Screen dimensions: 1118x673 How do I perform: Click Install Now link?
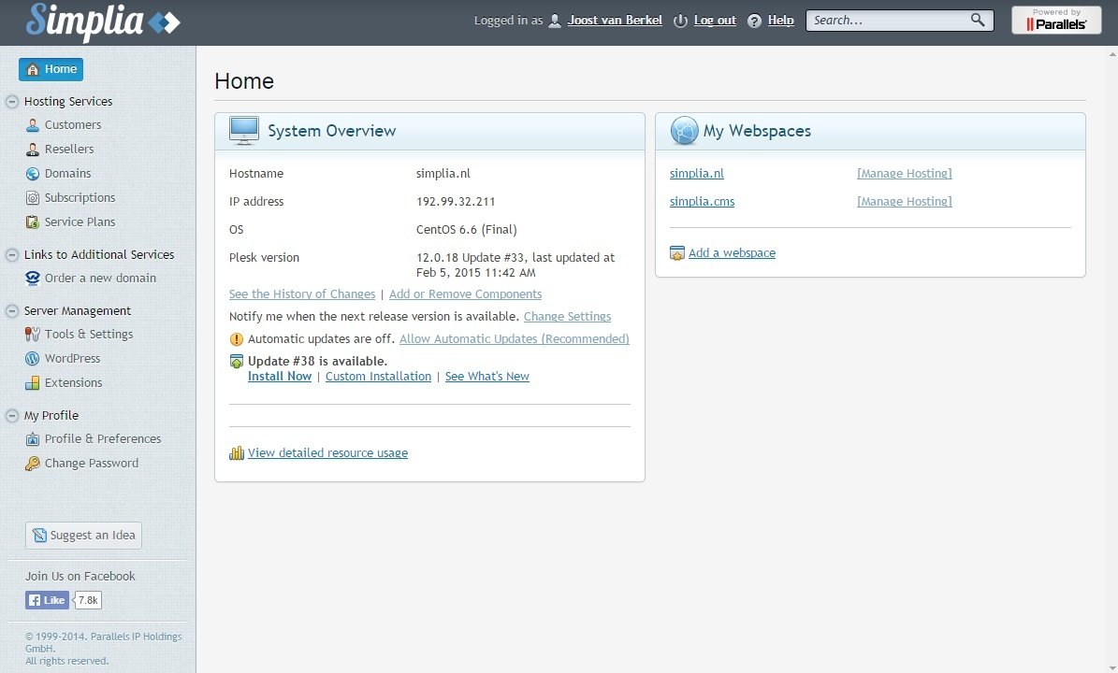[x=280, y=376]
